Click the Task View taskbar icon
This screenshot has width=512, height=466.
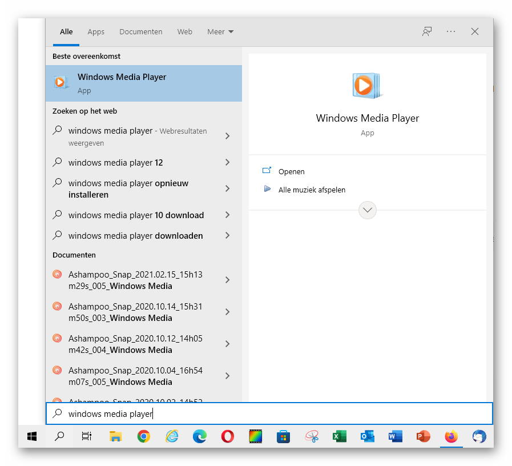click(87, 437)
